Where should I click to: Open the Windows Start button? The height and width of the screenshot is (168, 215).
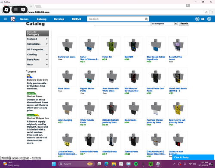54,164
